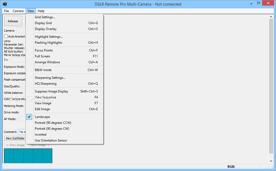
Task: Select Arrange Windows entry
Action: point(64,62)
